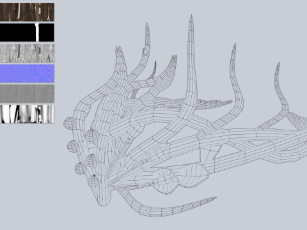307x230 pixels.
Task: View the purple normal map thumbnail
Action: point(27,73)
